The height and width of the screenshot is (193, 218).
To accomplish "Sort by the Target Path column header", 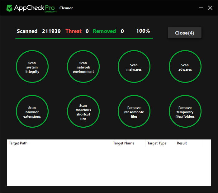I will coord(59,143).
